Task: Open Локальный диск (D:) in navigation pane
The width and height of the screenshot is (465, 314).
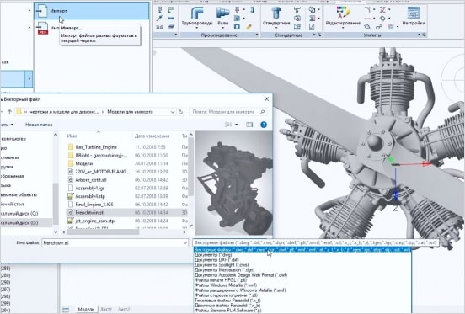Action: [x=19, y=223]
